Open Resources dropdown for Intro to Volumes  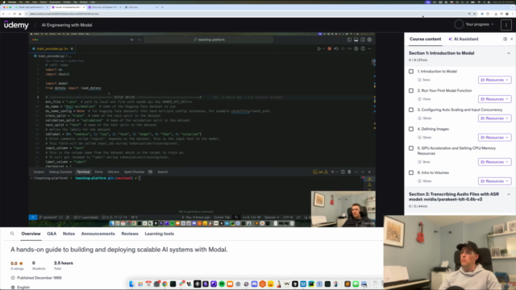tap(494, 181)
